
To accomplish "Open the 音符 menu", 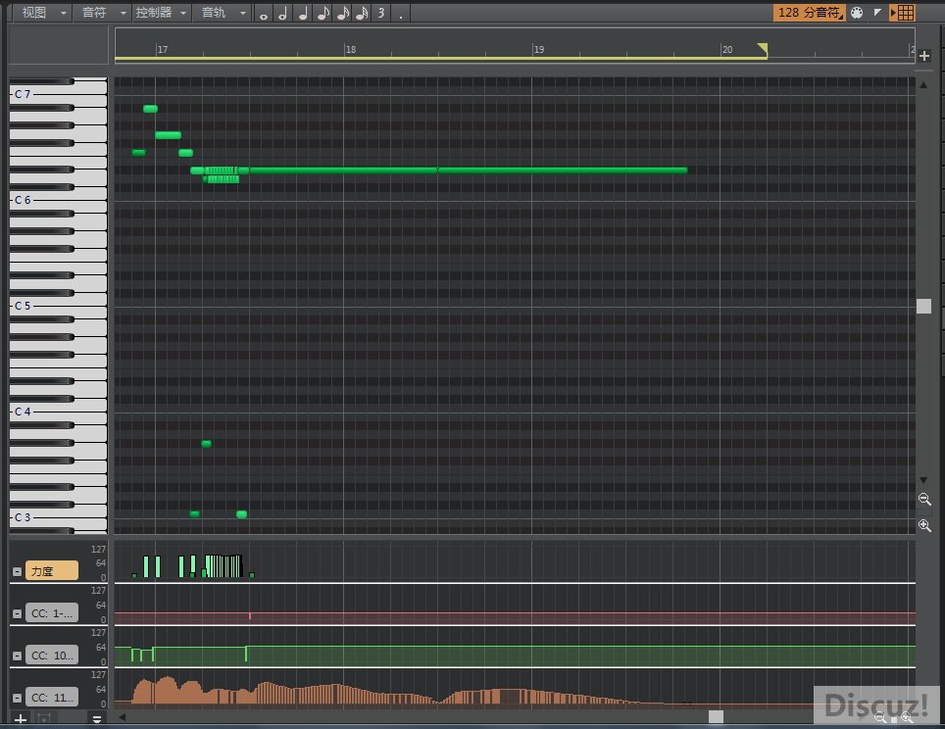I will click(x=94, y=13).
